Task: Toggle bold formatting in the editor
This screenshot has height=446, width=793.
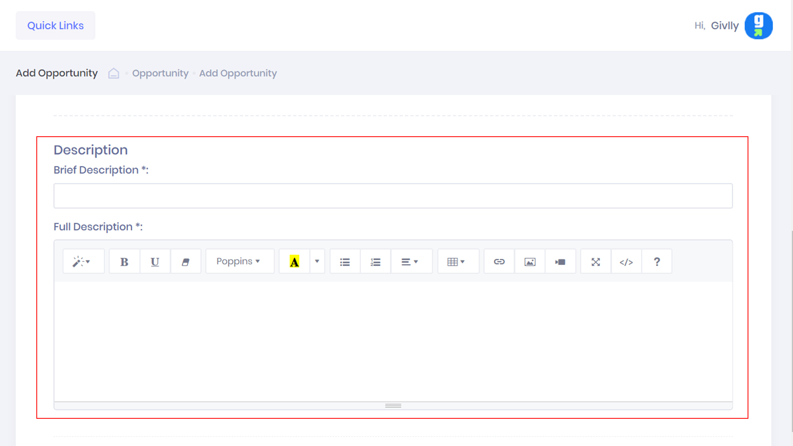Action: [x=124, y=262]
